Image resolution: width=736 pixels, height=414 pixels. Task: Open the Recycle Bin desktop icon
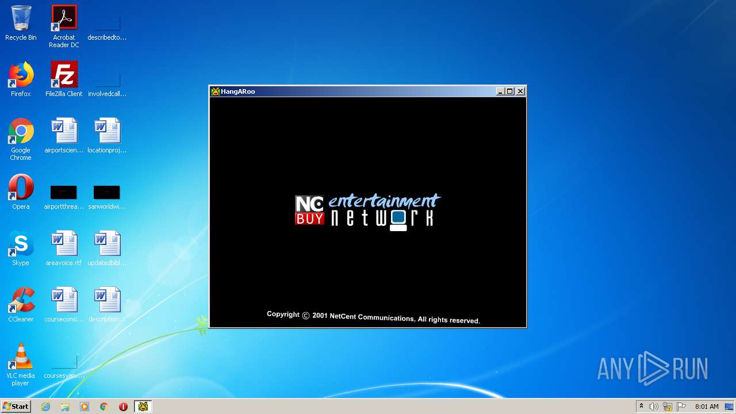21,24
